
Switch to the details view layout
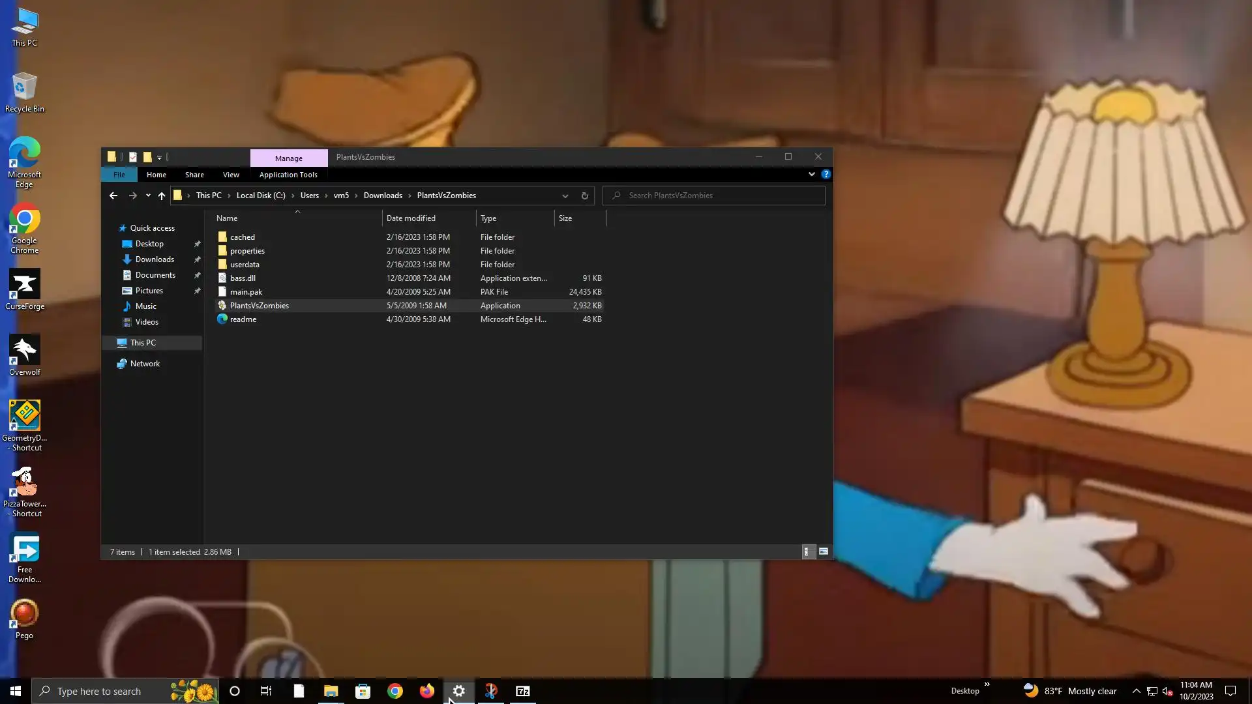pos(807,552)
